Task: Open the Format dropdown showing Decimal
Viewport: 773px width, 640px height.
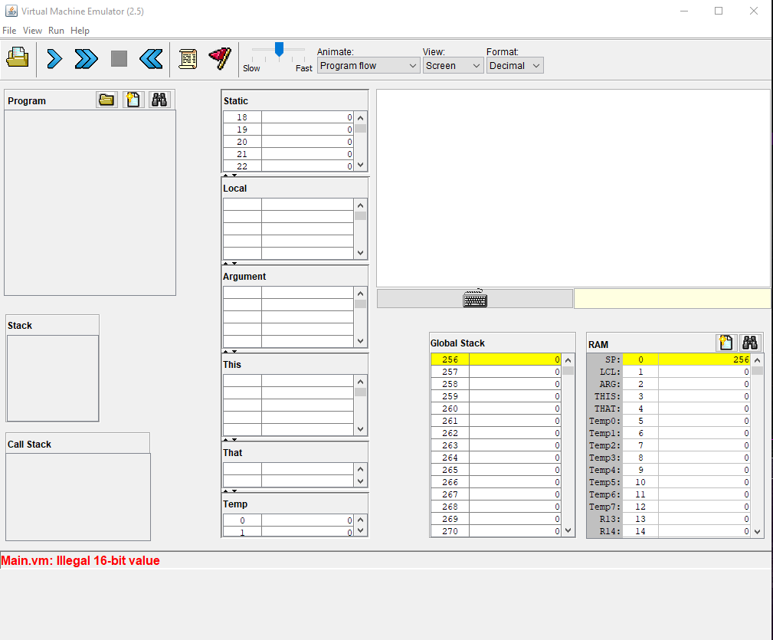Action: (x=514, y=66)
